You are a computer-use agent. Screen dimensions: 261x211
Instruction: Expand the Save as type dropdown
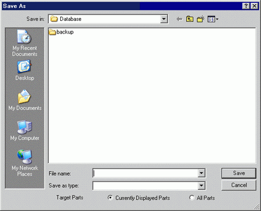tap(201, 186)
